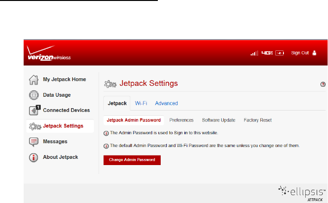Screen dimensions: 328x203
Task: Open help via the question mark icon
Action: 323,84
